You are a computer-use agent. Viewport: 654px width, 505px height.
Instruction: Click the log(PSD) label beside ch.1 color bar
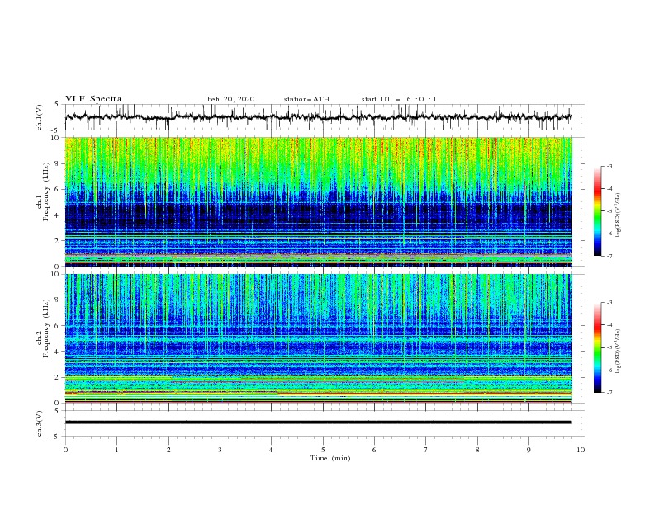click(x=618, y=215)
